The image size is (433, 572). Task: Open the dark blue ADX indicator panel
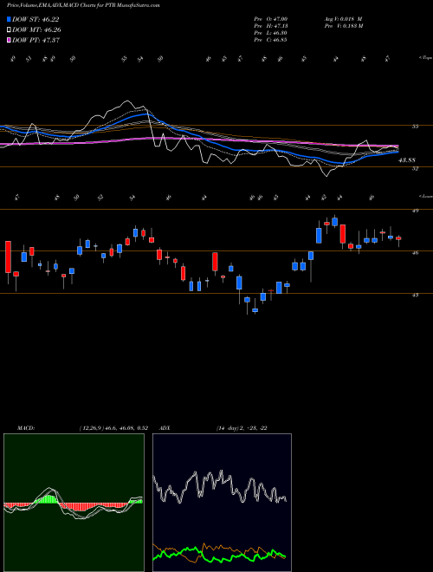[x=222, y=503]
